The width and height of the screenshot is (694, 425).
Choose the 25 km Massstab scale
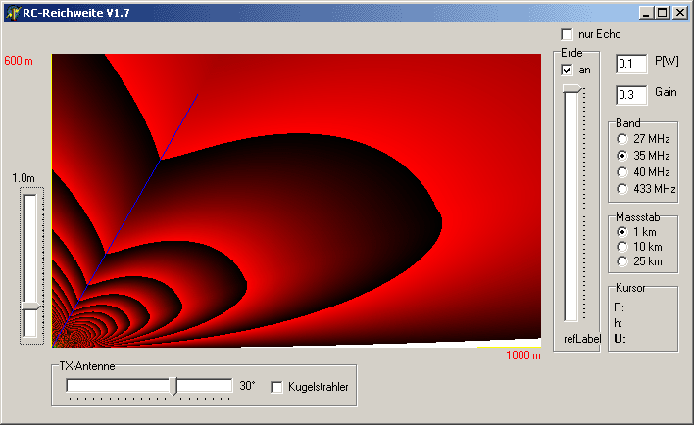coord(621,261)
